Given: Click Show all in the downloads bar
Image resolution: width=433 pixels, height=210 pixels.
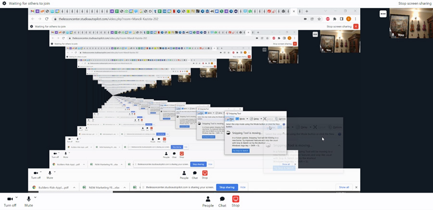Looking at the screenshot, I should coord(344,187).
